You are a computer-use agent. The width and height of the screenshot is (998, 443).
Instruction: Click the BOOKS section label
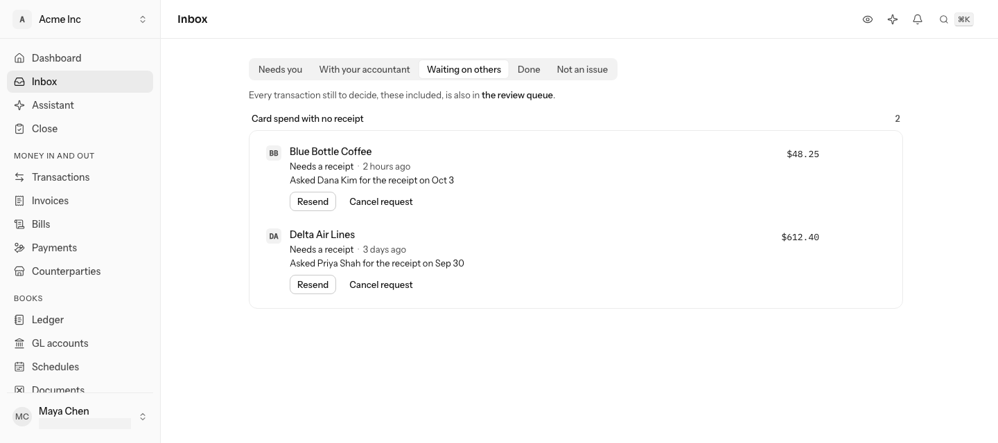[28, 298]
